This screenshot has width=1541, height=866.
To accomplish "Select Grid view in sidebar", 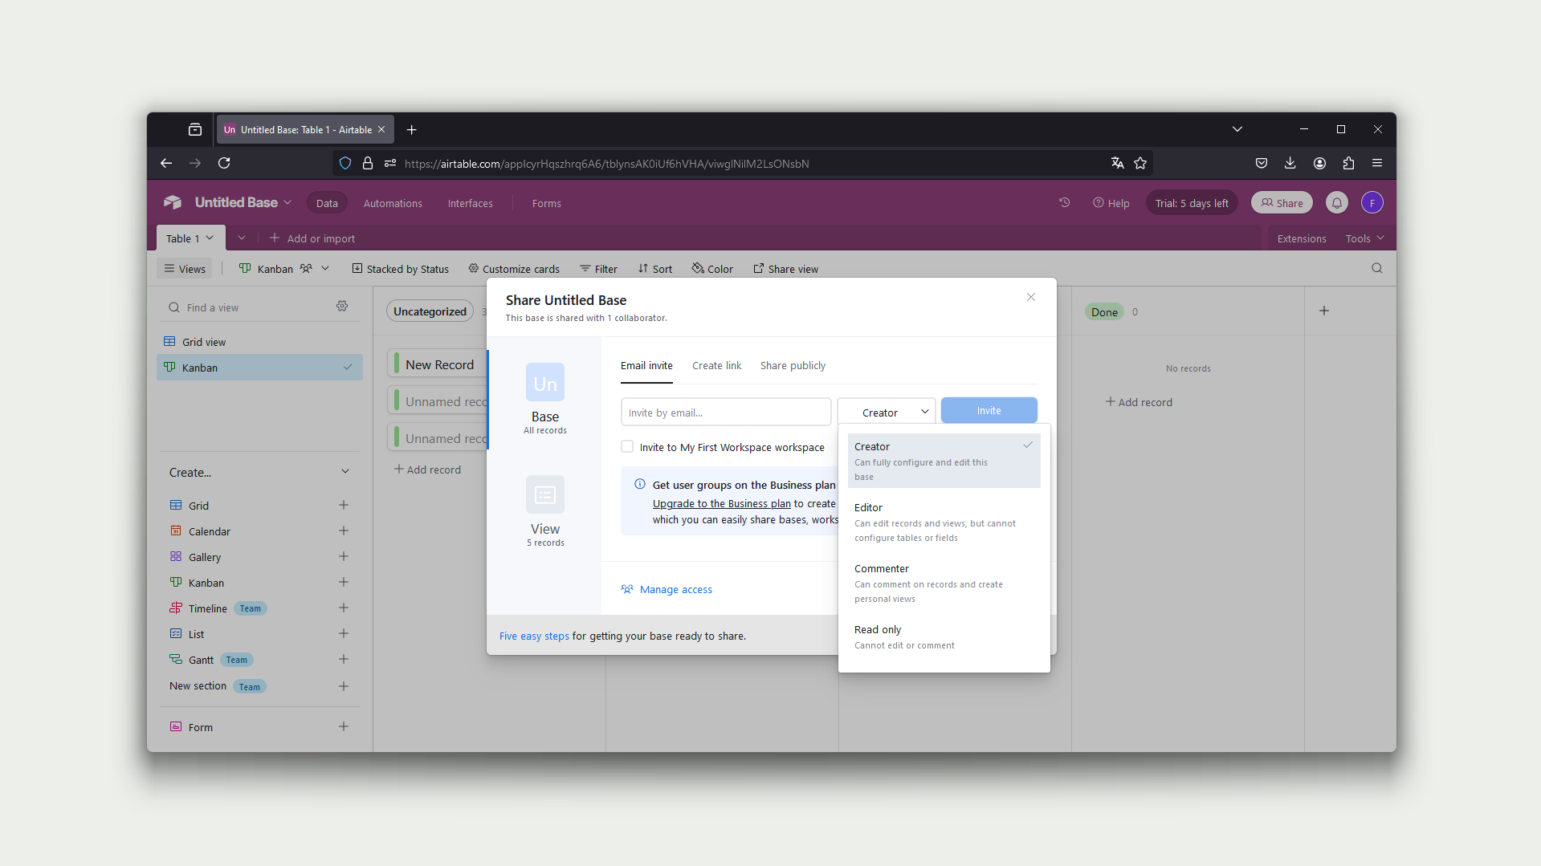I will coord(259,342).
